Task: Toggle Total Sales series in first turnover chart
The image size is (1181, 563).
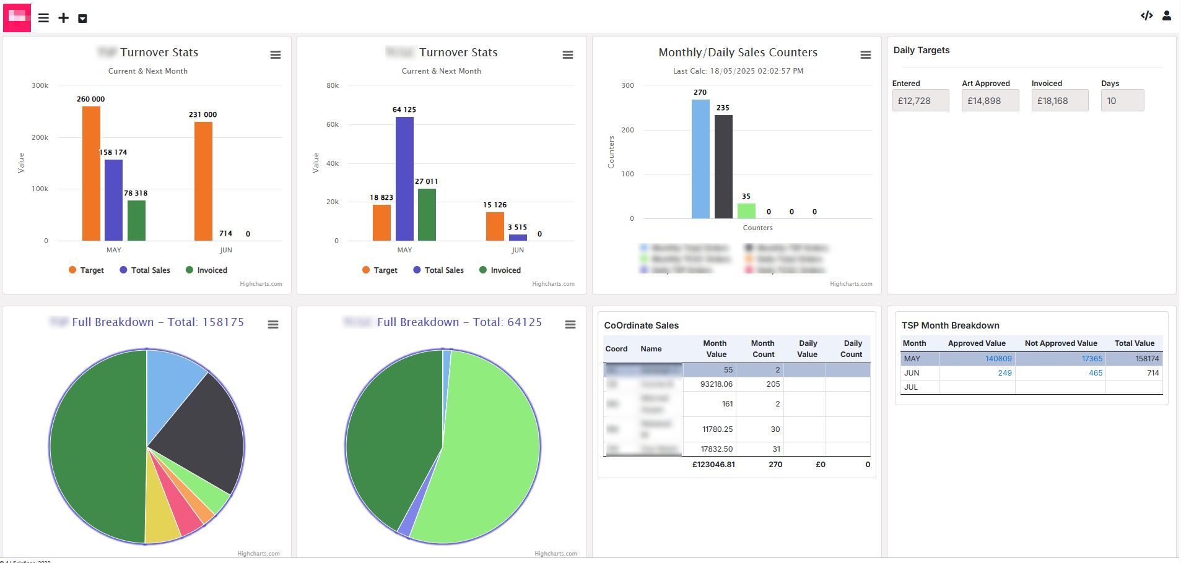Action: tap(144, 270)
